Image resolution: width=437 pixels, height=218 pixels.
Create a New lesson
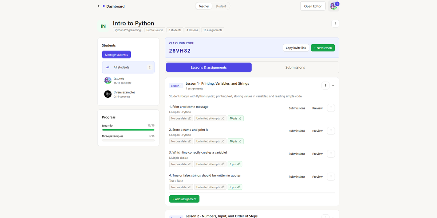(x=323, y=48)
